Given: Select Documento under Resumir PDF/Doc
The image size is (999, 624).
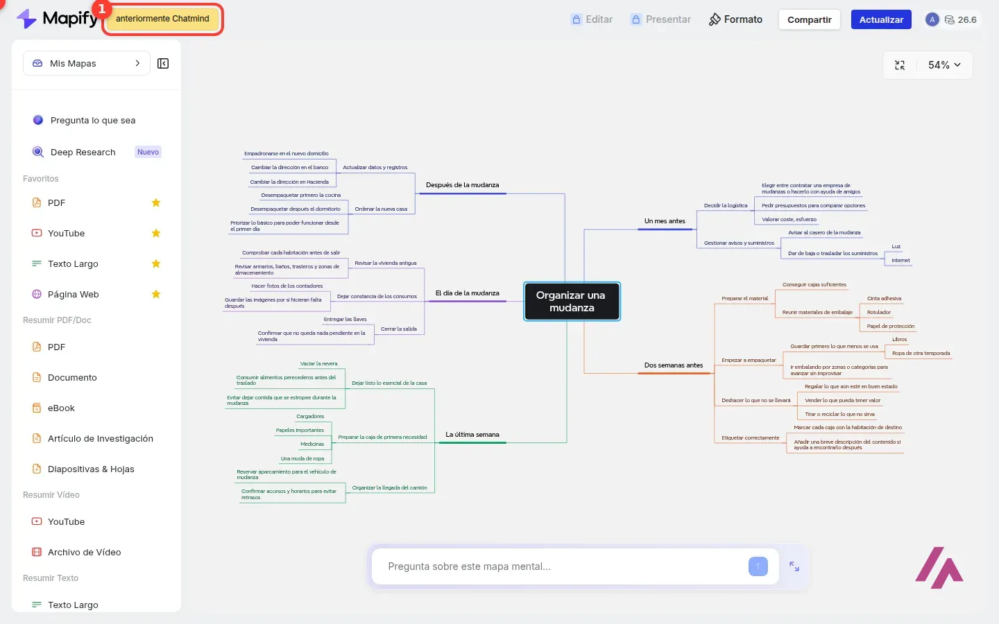Looking at the screenshot, I should click(72, 377).
